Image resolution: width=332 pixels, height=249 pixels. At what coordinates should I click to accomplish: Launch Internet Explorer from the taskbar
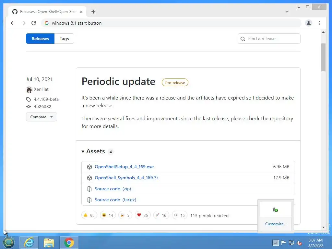pos(29,243)
